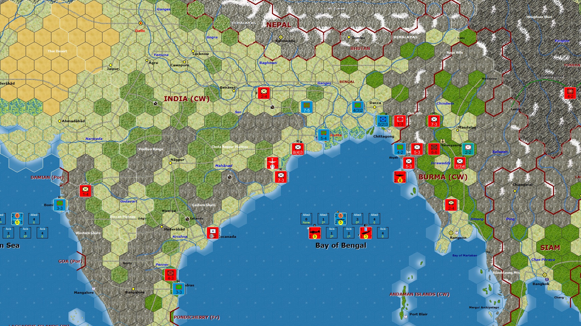This screenshot has width=581, height=326.
Task: Click the resource icon at Yellandu
Action: (x=187, y=219)
